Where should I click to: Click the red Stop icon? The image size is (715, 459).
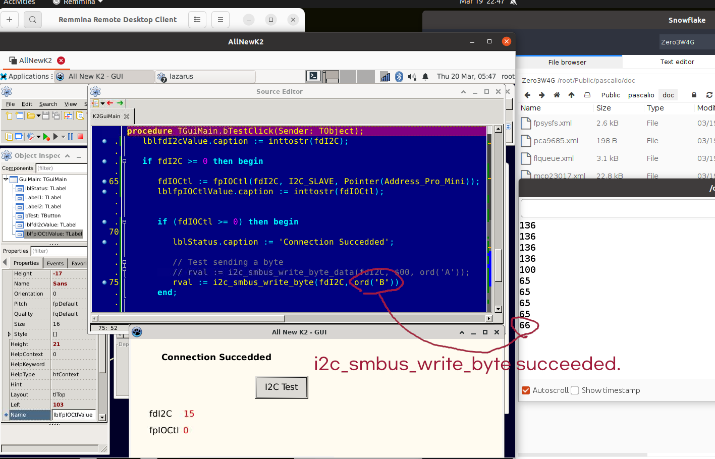point(80,137)
